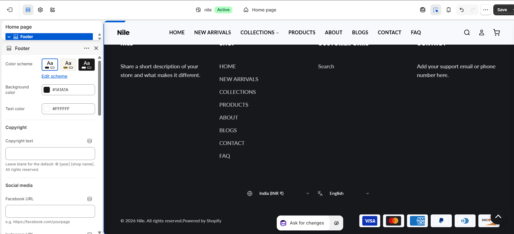
Task: Open the shopping cart icon
Action: tap(497, 32)
